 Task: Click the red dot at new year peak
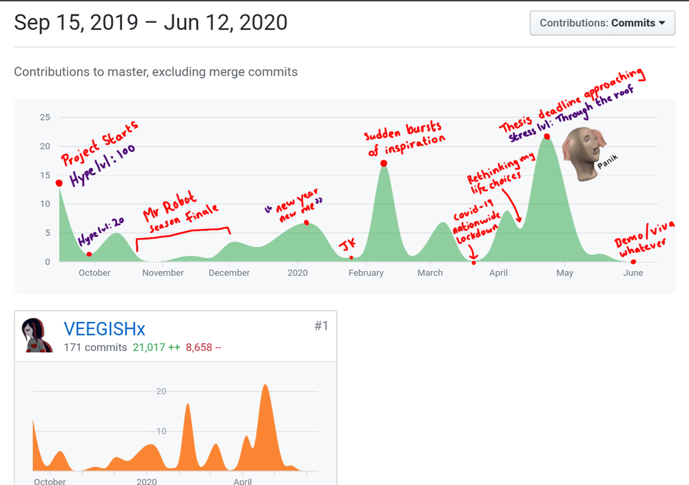pos(306,223)
